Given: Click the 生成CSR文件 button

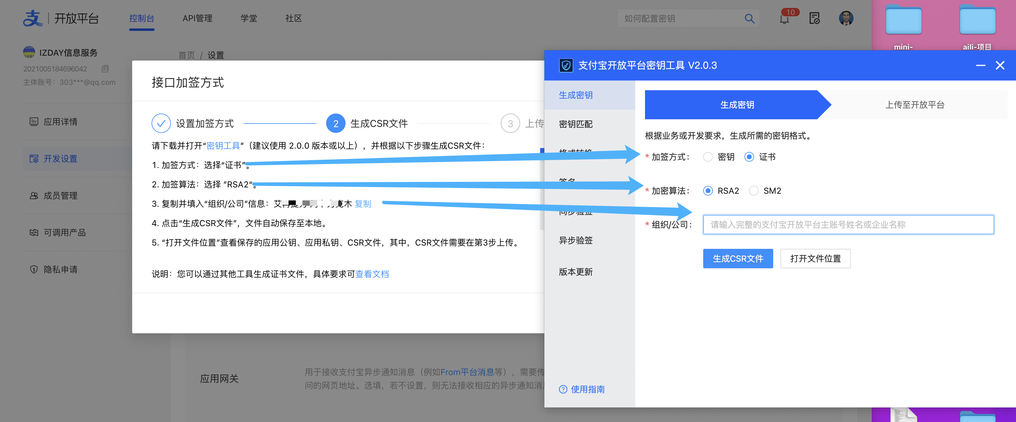Looking at the screenshot, I should point(737,259).
